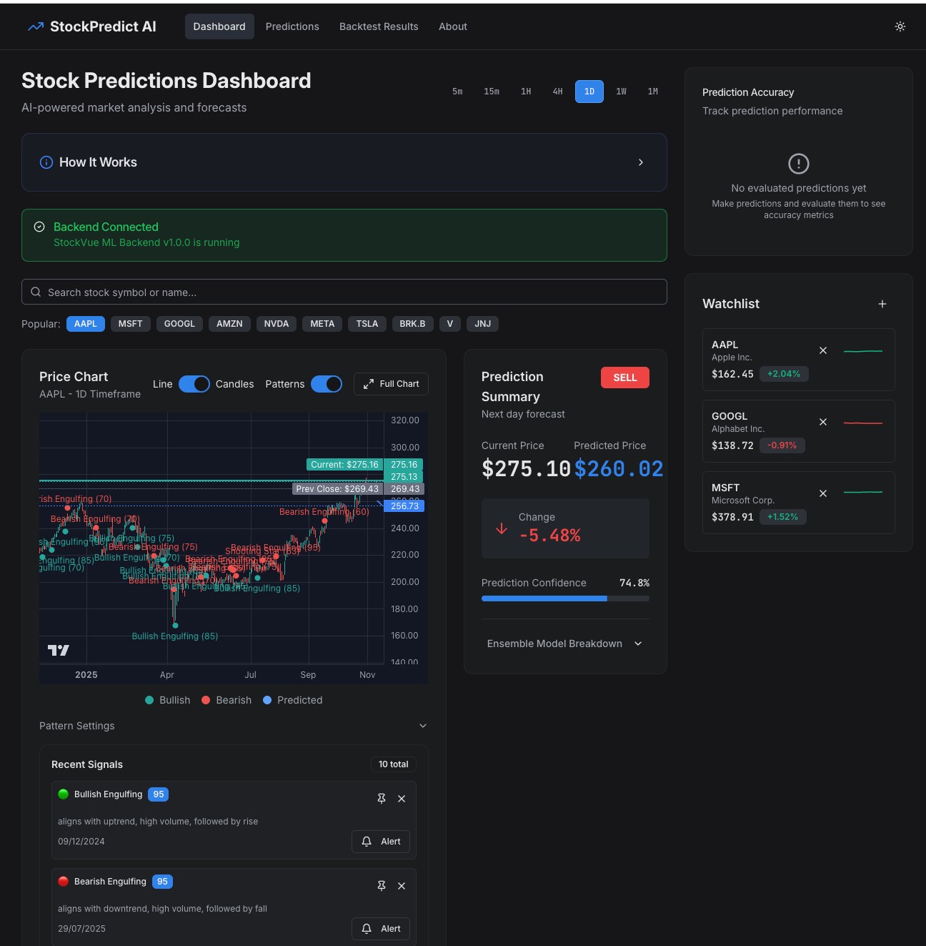Open the How It Works panel chevron

641,162
